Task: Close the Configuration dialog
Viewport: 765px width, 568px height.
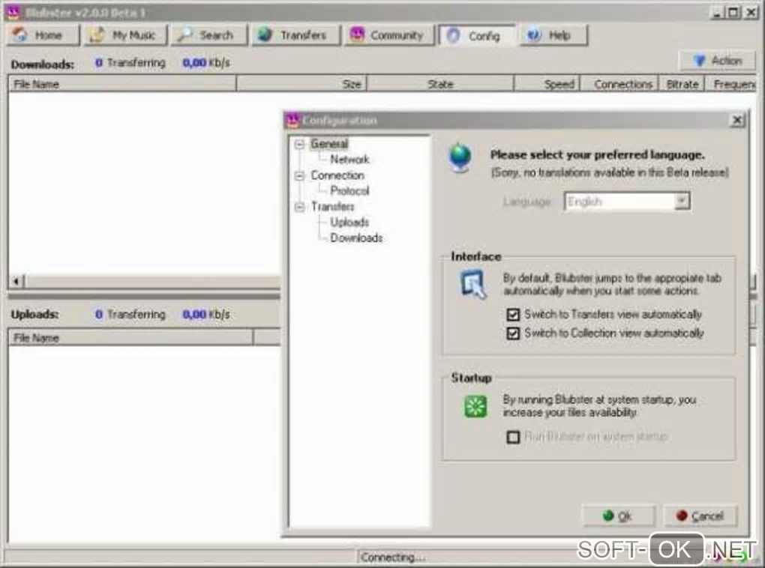Action: 737,120
